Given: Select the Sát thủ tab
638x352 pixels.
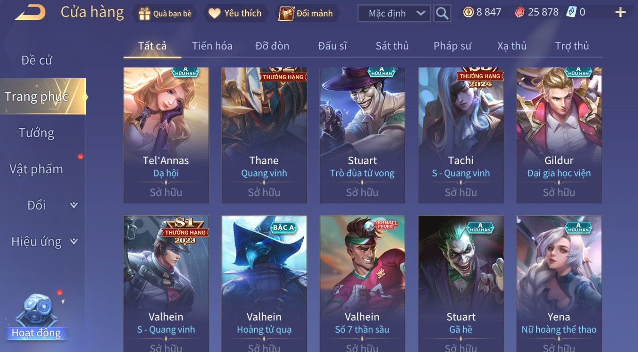Looking at the screenshot, I should [392, 46].
